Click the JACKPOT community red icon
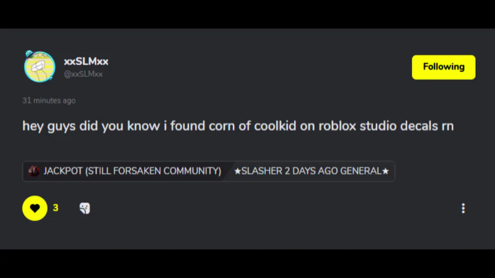495x278 pixels. coord(34,171)
